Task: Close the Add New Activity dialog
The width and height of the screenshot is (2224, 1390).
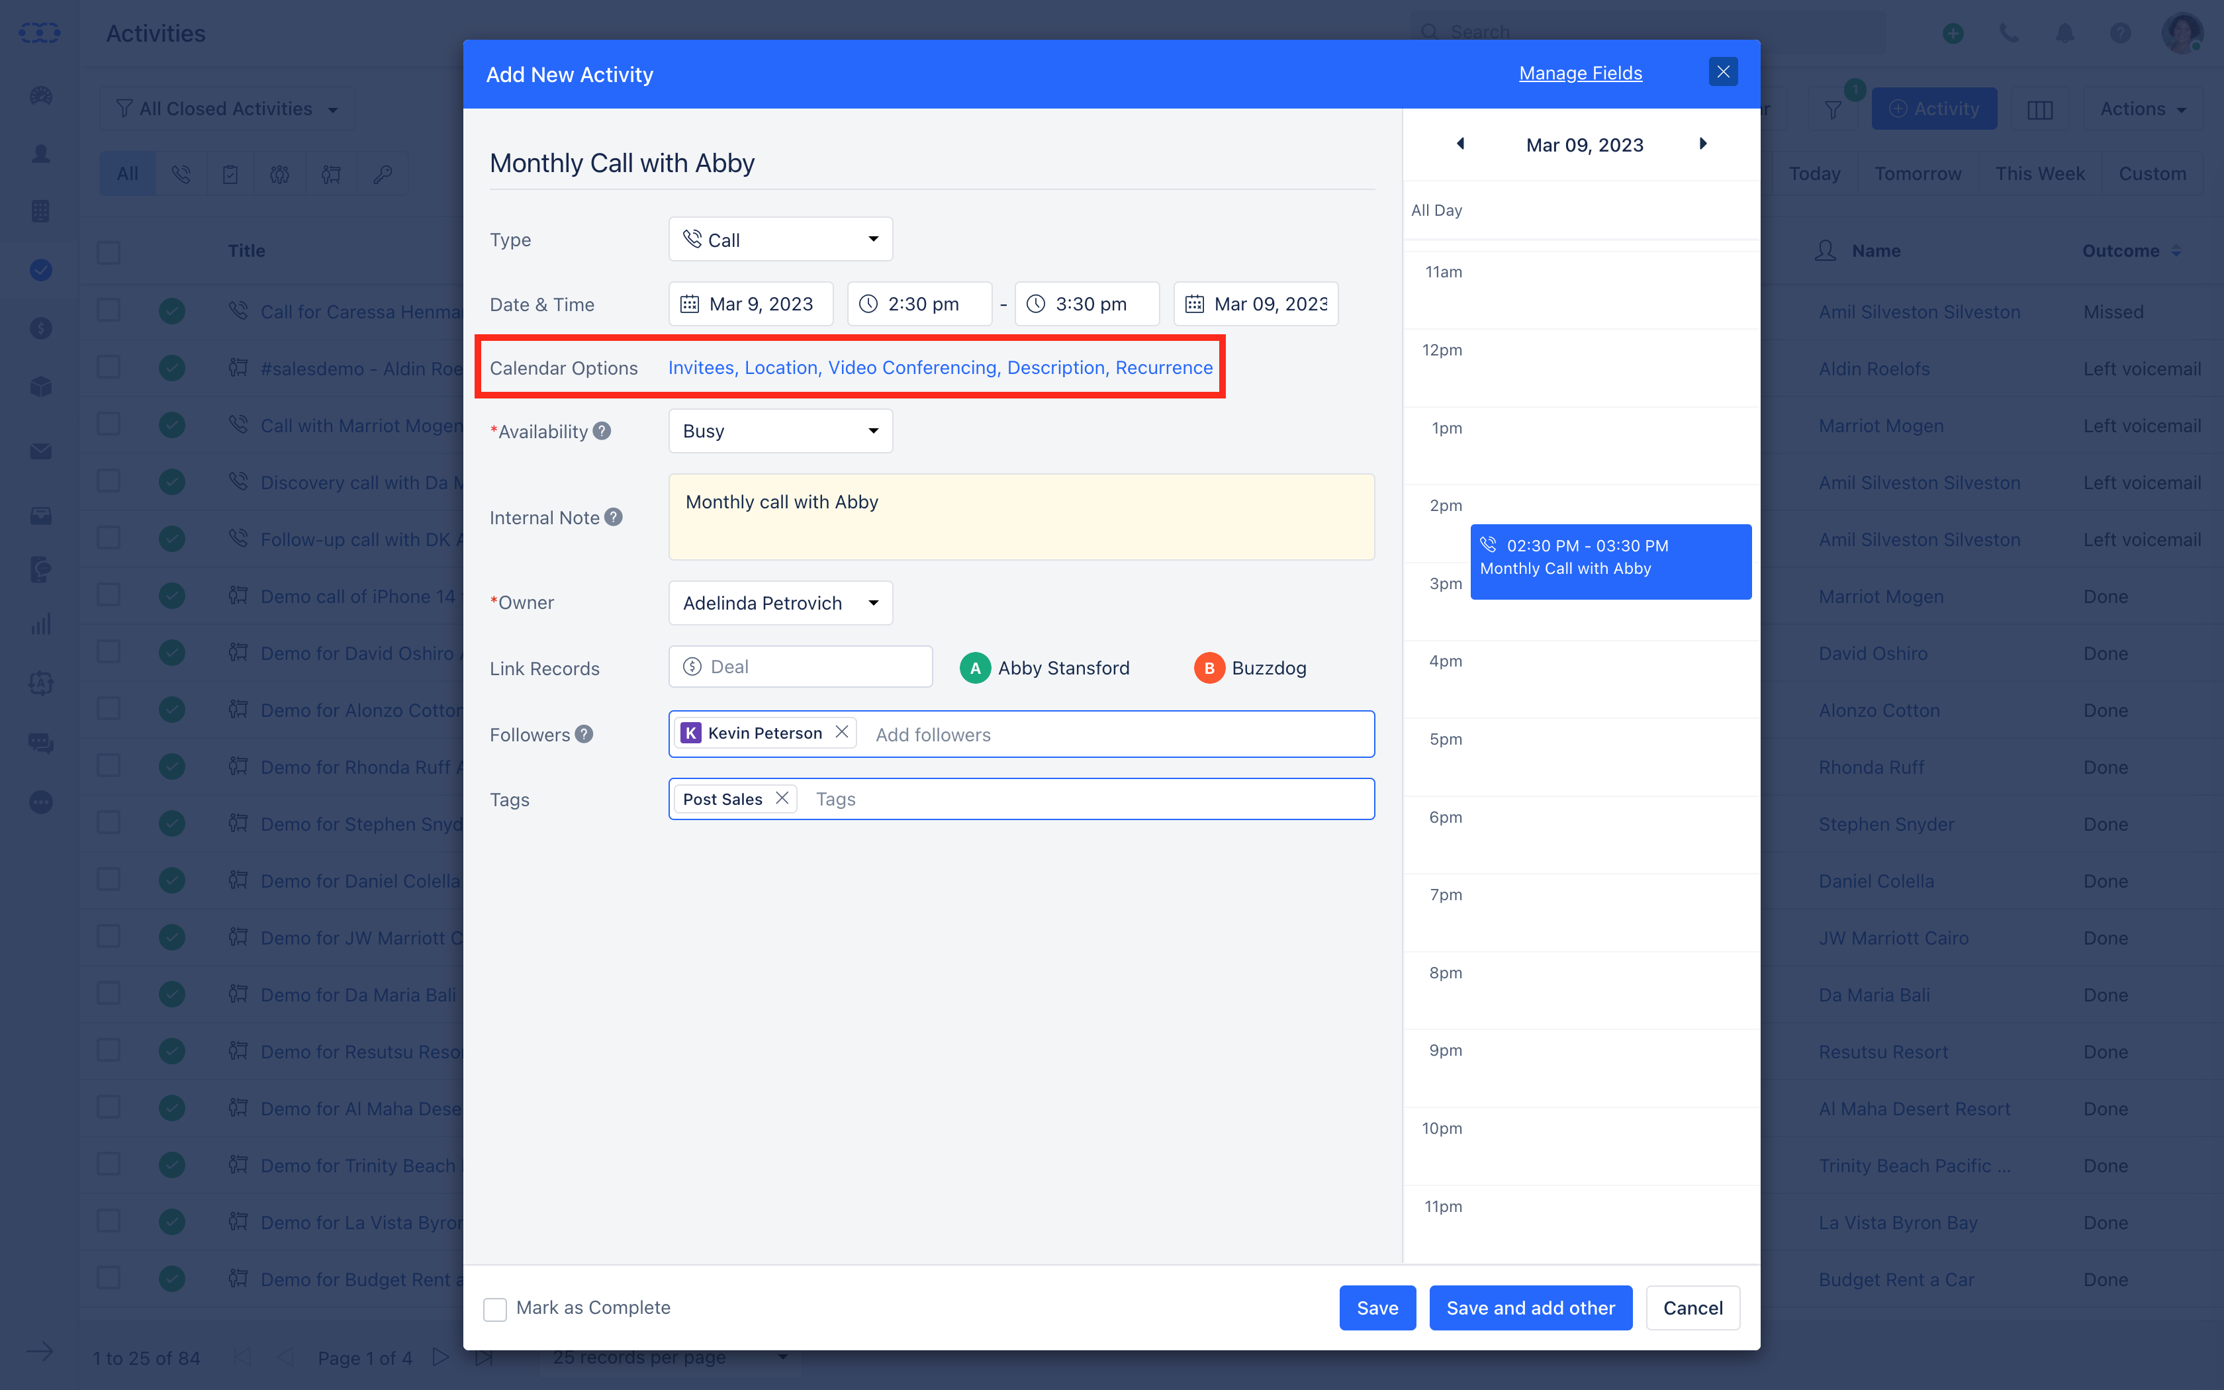Action: pyautogui.click(x=1723, y=71)
